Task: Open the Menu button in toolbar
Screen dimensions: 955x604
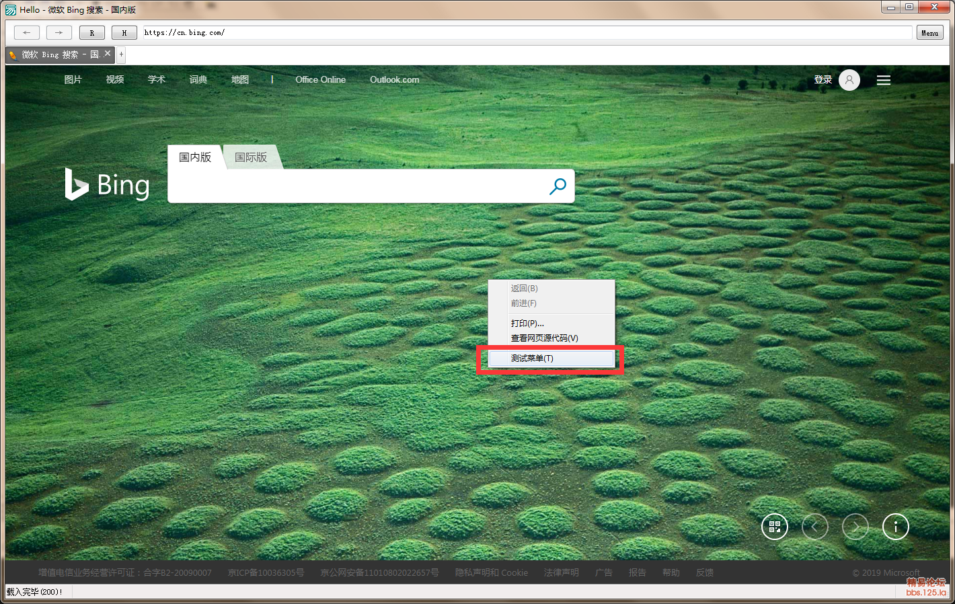Action: 930,32
